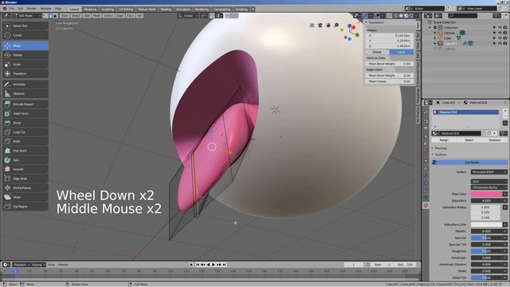Activate the Move tool
The image size is (510, 287).
(25, 46)
